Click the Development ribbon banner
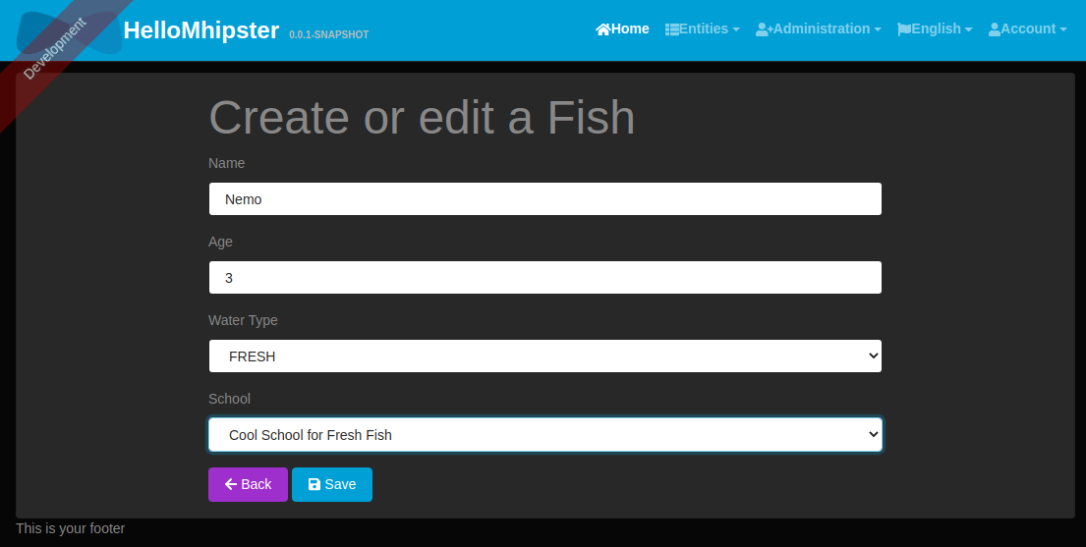The width and height of the screenshot is (1086, 547). [x=55, y=48]
